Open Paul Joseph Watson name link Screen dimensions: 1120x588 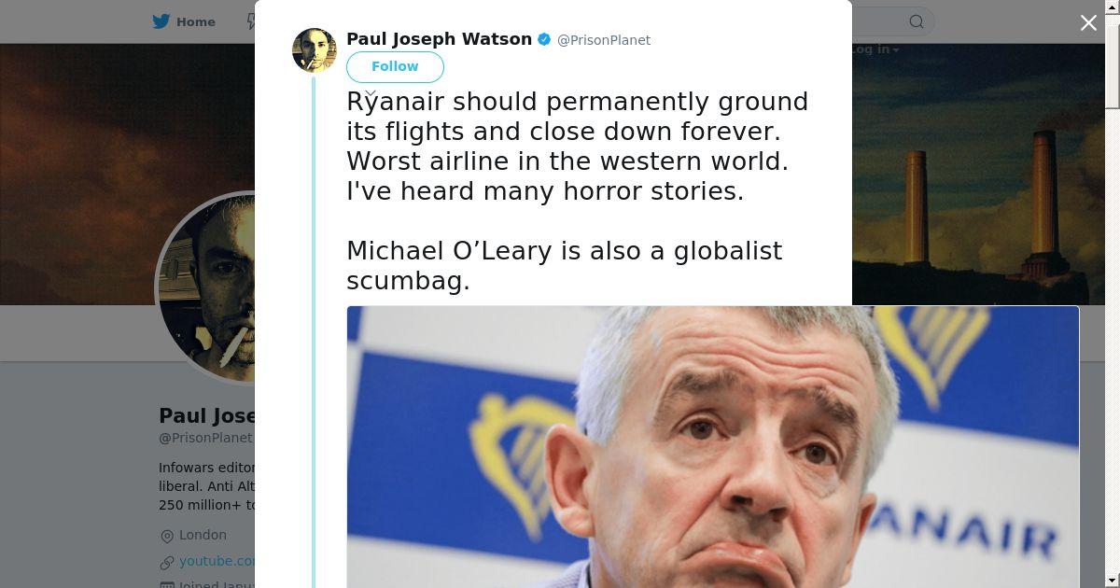[x=439, y=39]
